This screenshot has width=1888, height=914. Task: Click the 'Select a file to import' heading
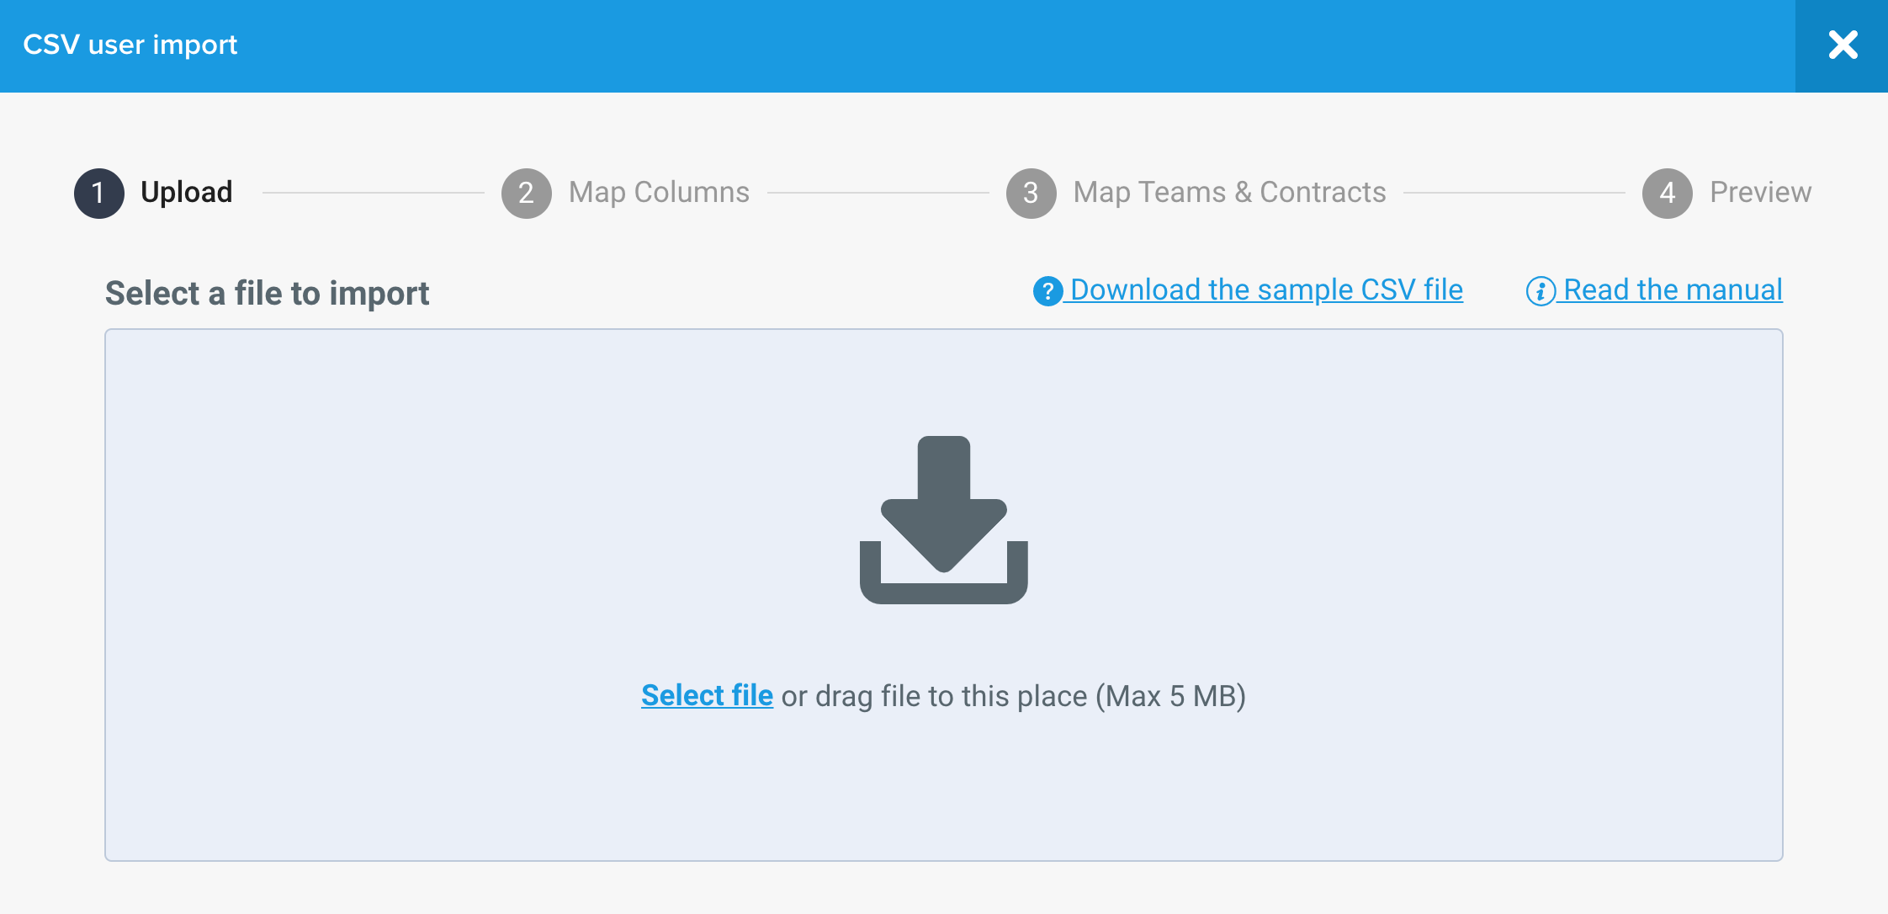point(267,294)
